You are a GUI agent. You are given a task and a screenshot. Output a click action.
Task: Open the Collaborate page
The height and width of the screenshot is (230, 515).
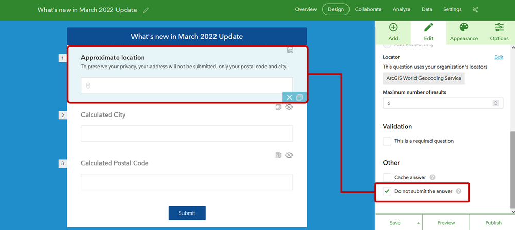point(368,9)
